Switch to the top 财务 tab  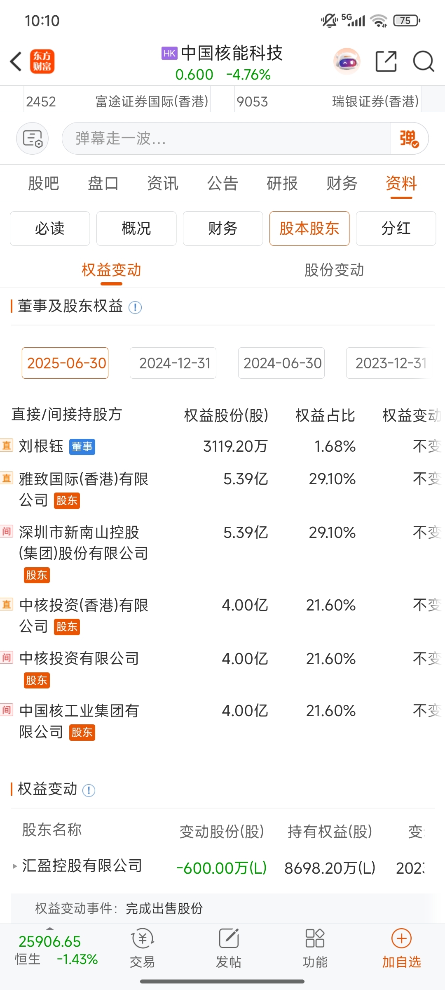342,183
